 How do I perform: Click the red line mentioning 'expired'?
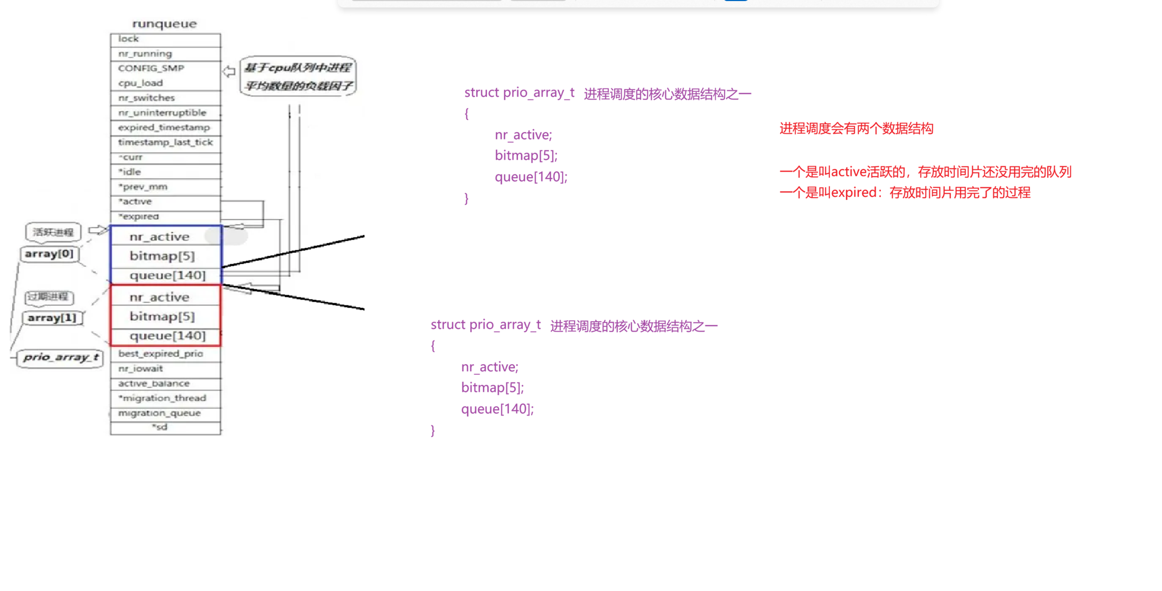click(904, 193)
